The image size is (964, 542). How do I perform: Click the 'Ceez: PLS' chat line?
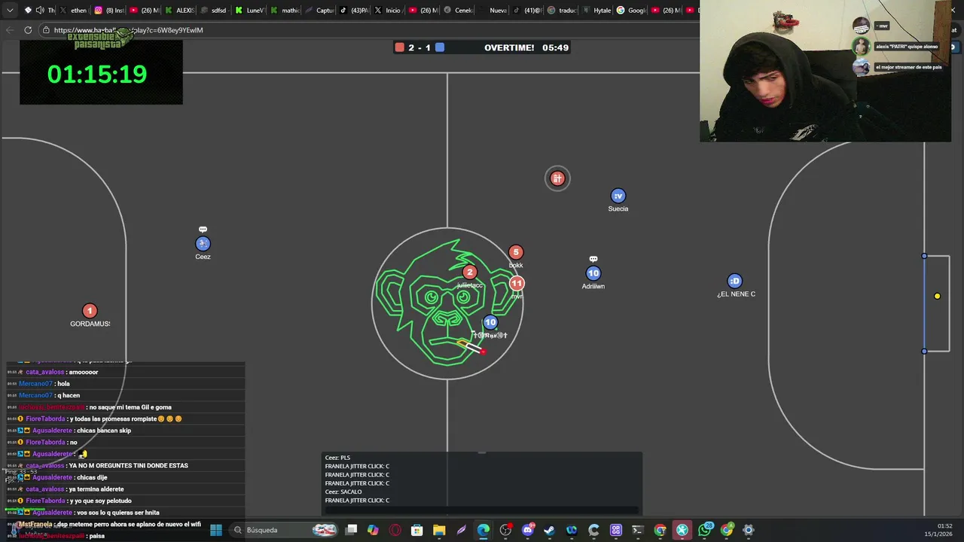337,458
